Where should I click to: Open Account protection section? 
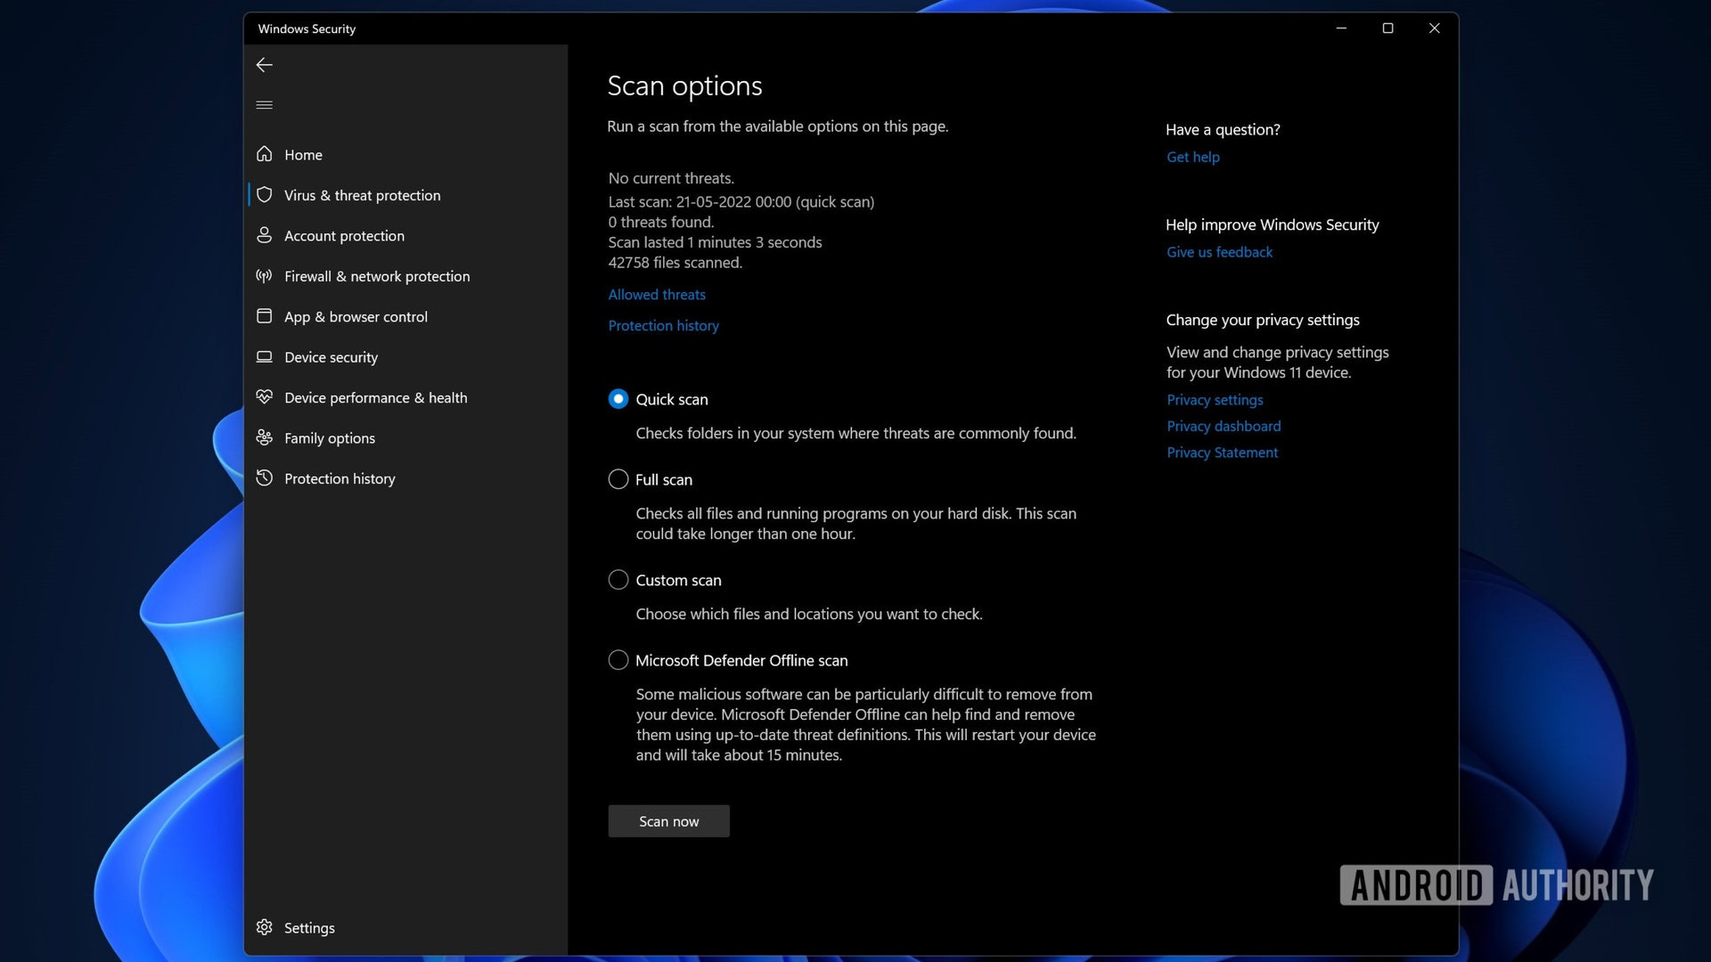[x=344, y=236]
